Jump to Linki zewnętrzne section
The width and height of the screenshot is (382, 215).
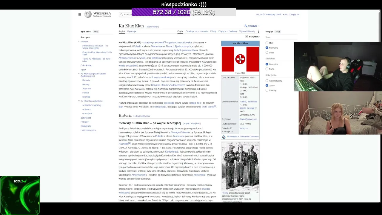coord(88,130)
